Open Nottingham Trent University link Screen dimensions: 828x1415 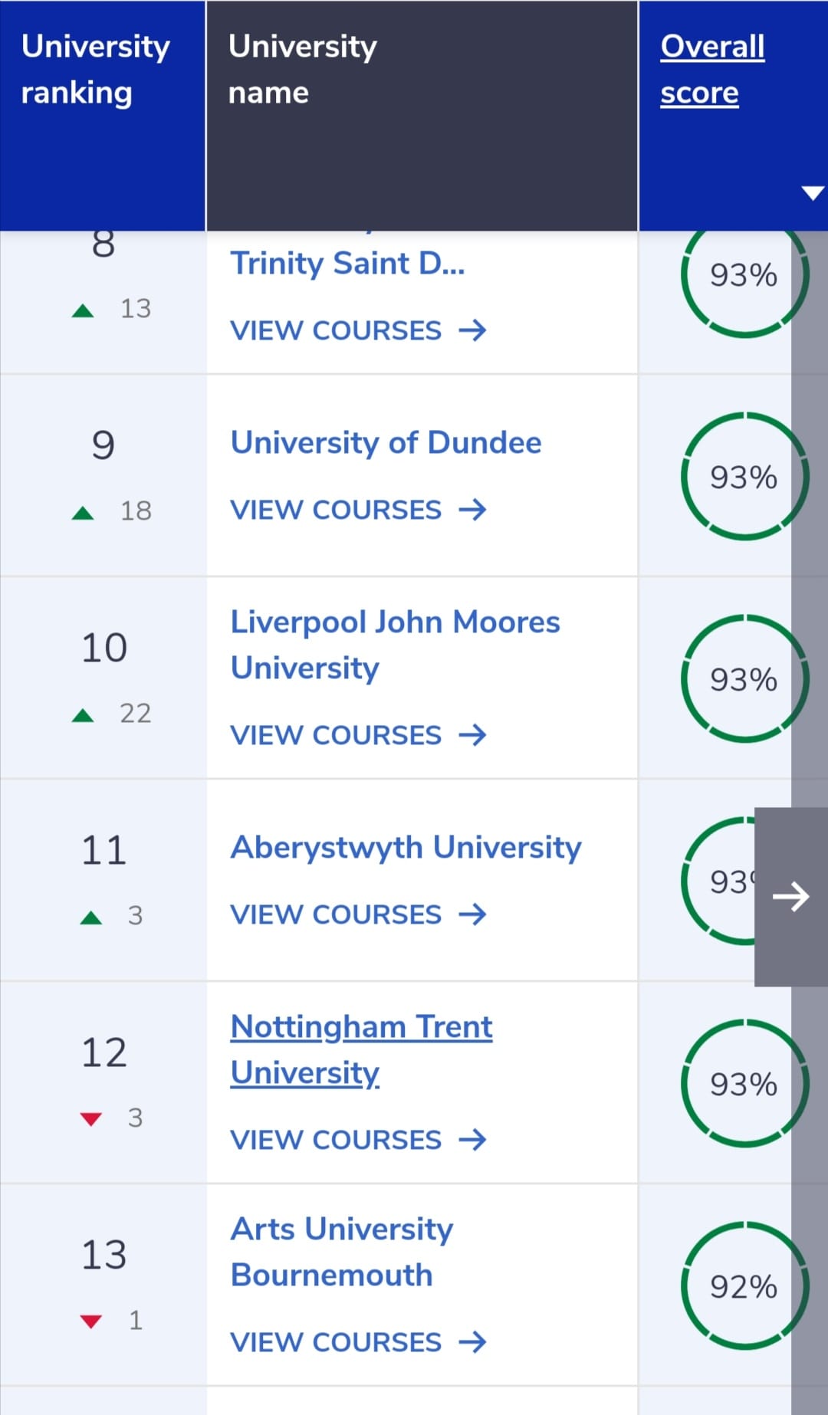click(x=361, y=1049)
